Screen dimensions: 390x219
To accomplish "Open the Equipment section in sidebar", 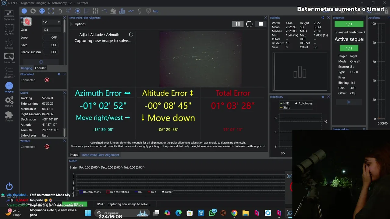I will tap(9, 15).
